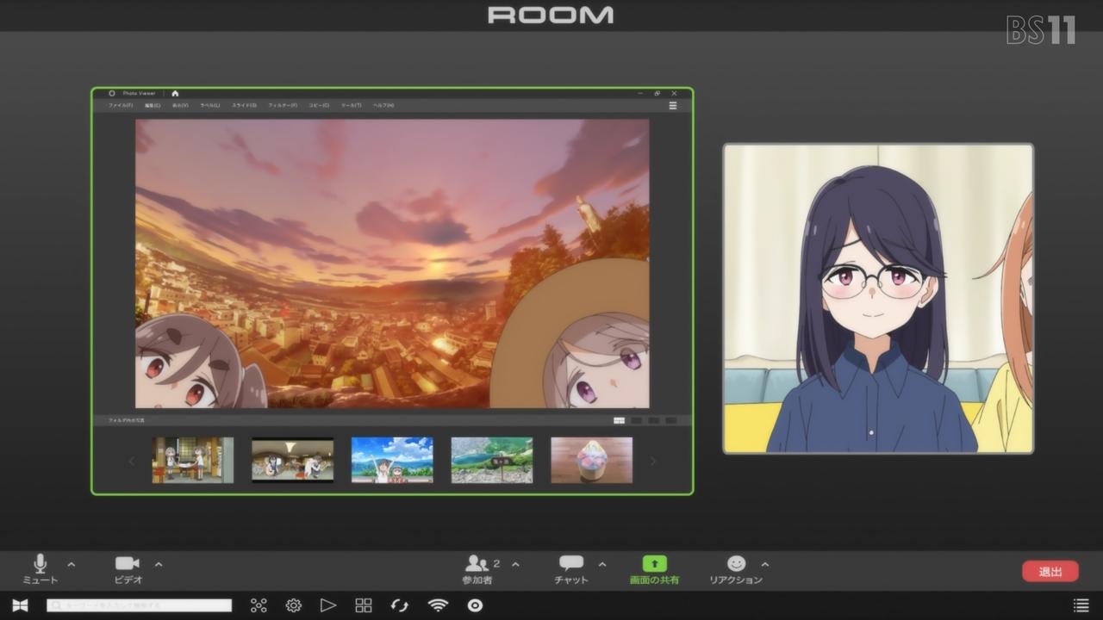Screen dimensions: 1103x620
Task: Open the チャット chat panel
Action: click(x=571, y=569)
